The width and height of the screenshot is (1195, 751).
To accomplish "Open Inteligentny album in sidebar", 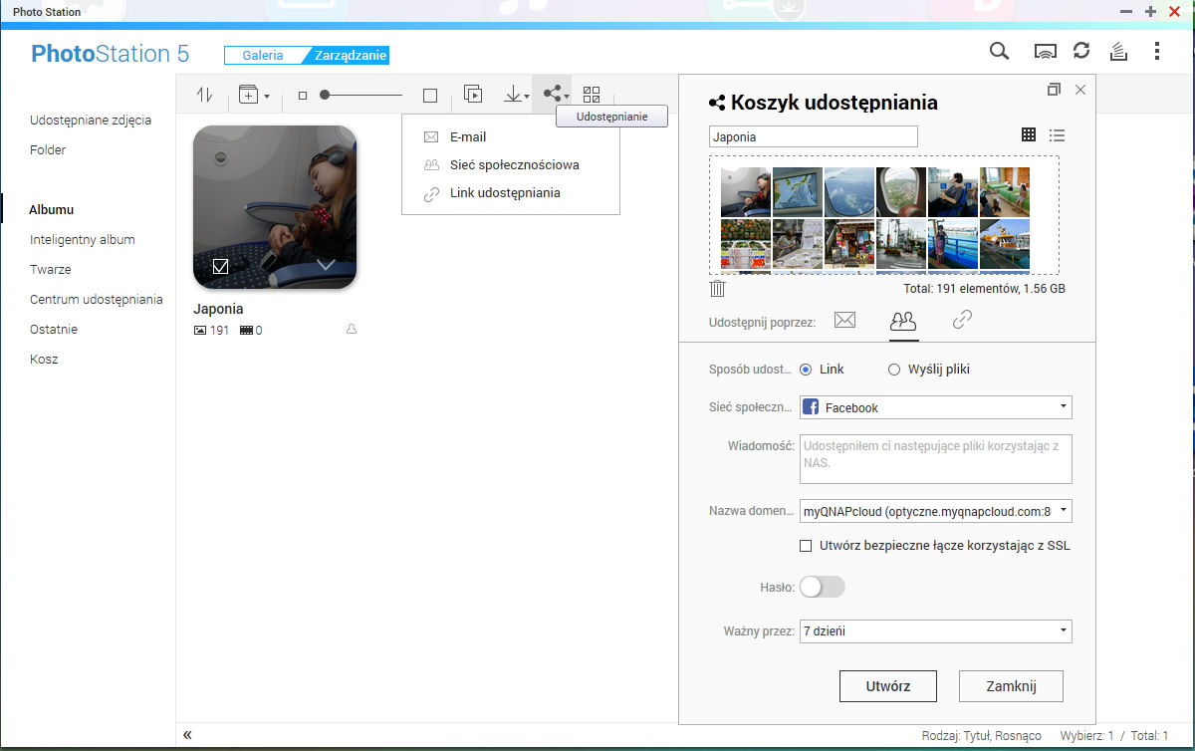I will pos(82,240).
